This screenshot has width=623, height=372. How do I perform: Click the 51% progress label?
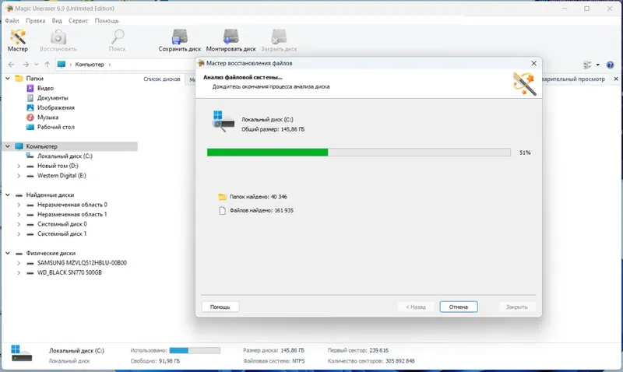[525, 153]
